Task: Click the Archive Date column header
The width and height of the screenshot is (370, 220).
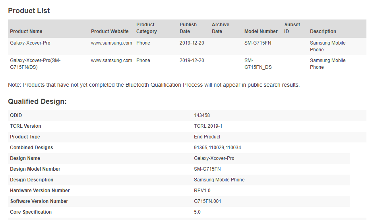Action: (x=221, y=28)
